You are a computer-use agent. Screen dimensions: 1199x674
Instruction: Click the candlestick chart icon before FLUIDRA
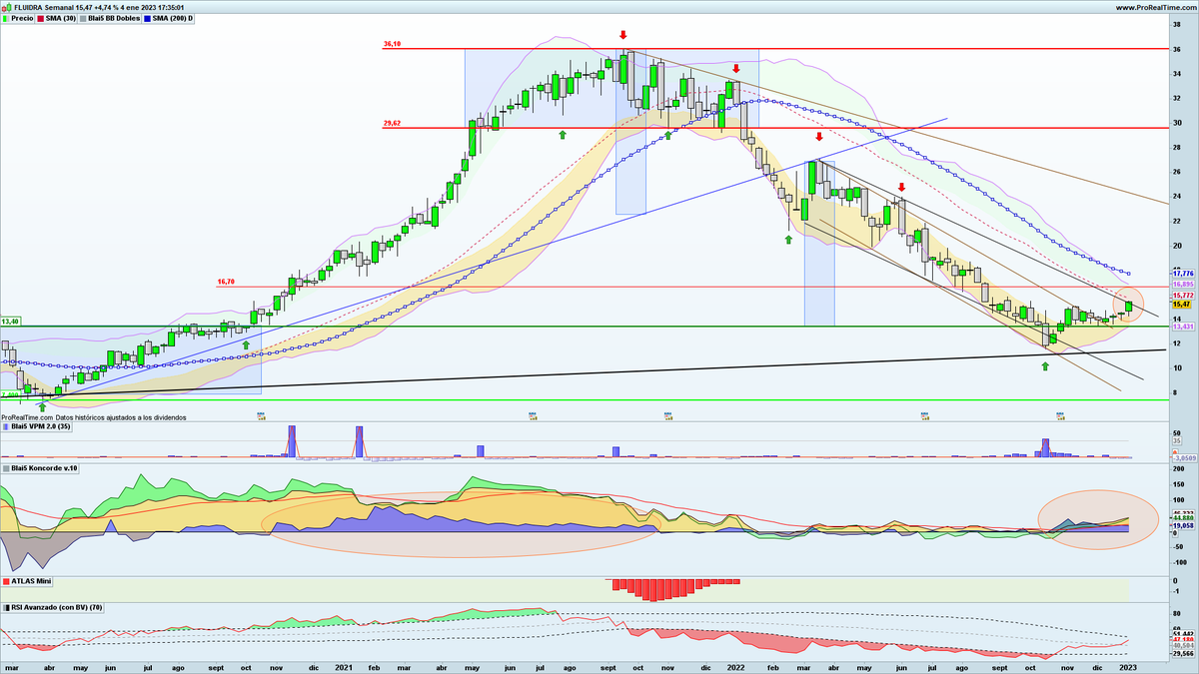tap(7, 7)
